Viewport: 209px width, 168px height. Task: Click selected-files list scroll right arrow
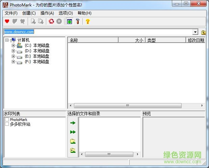tap(137, 154)
